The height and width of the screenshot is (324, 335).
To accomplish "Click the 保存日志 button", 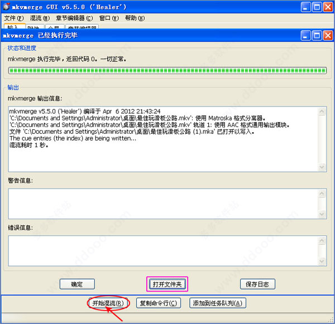I will point(257,284).
